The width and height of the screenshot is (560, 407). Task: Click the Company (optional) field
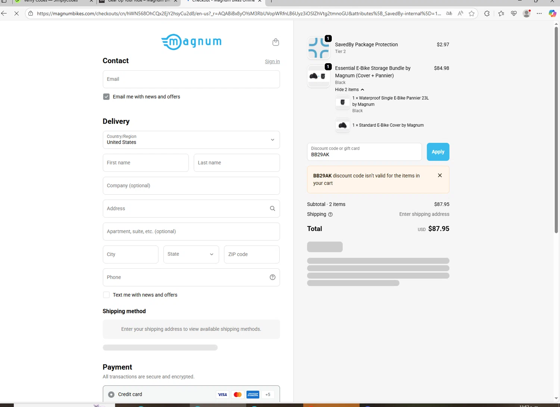[x=191, y=186]
